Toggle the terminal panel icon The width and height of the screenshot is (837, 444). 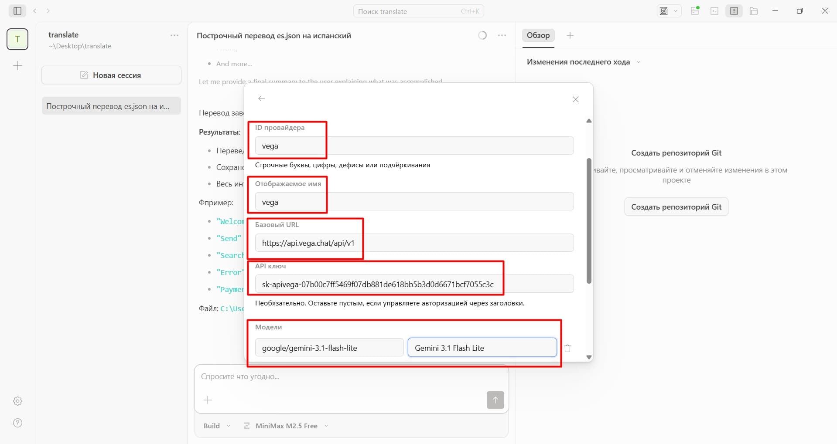[x=714, y=11]
